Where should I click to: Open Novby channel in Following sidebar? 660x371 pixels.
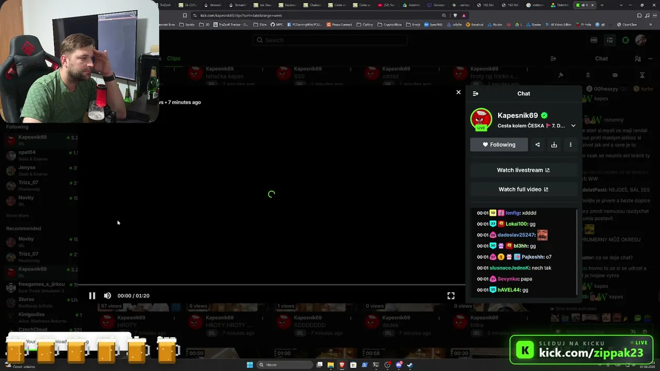click(41, 200)
